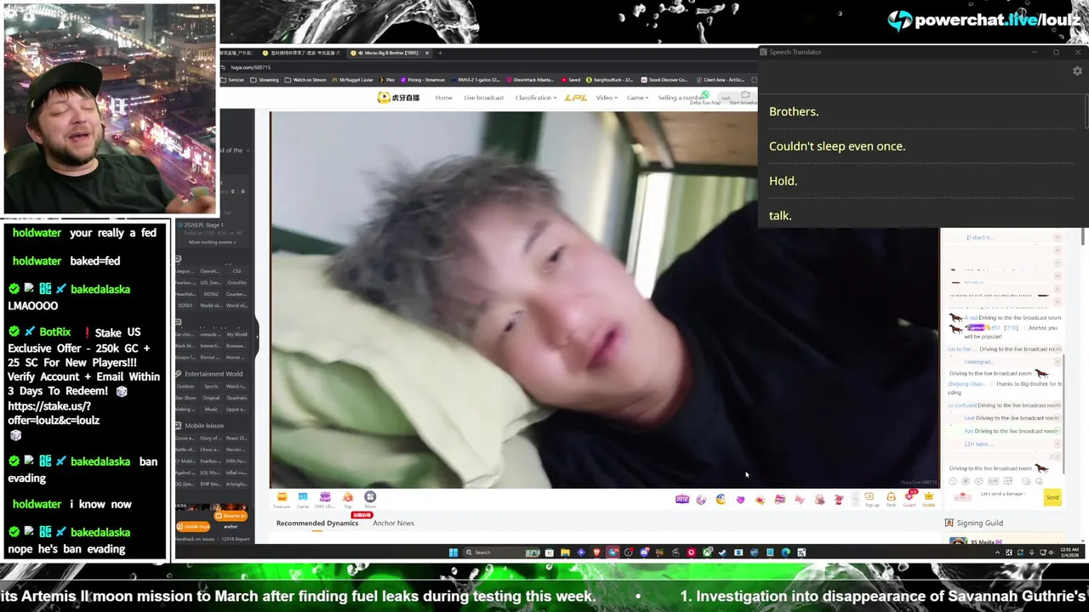Expand the Classification dropdown
The height and width of the screenshot is (612, 1089).
click(535, 98)
